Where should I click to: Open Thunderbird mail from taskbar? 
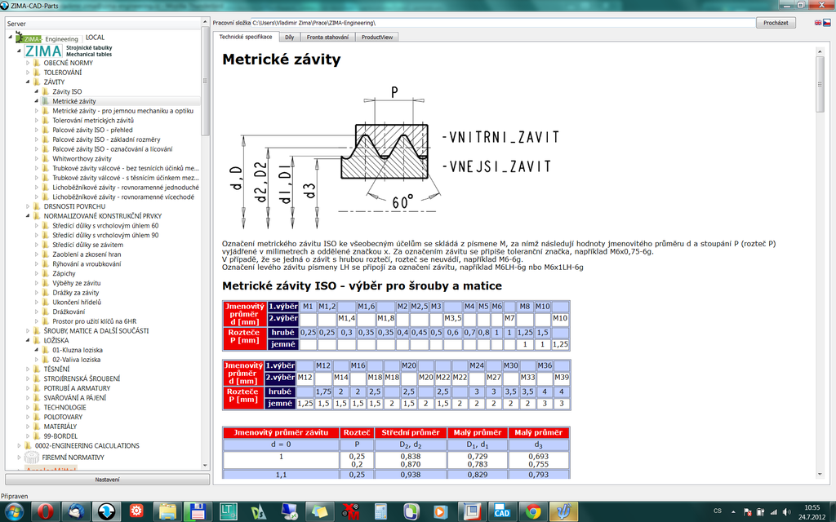(76, 511)
